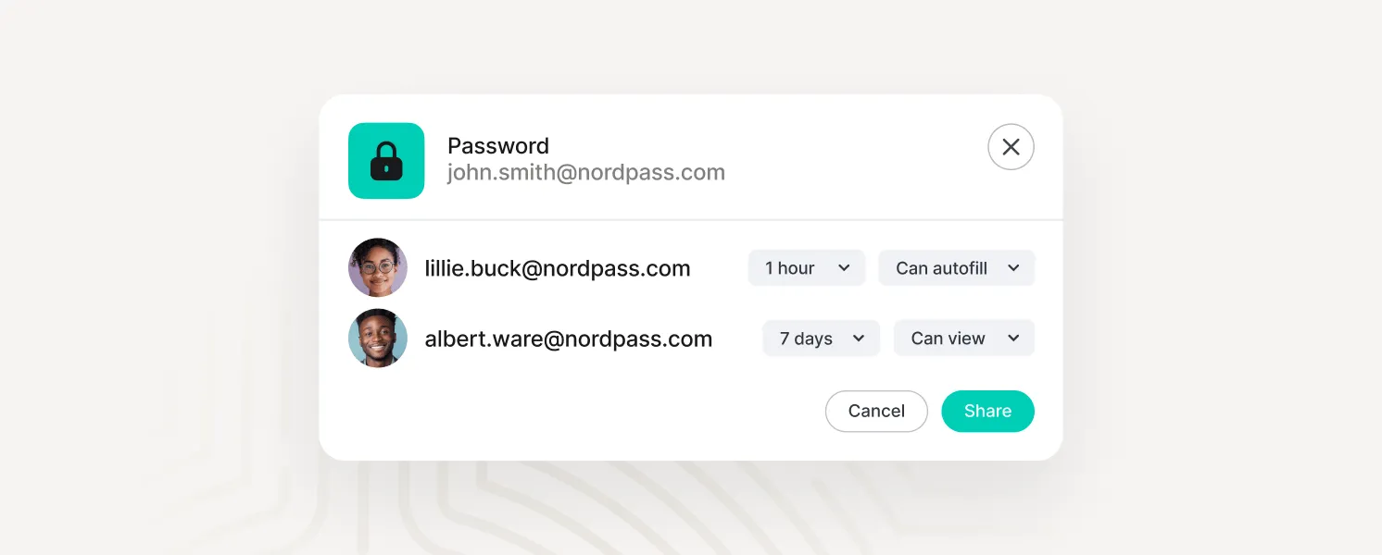Select the lillie.buck@nordpass.com email text

(558, 268)
